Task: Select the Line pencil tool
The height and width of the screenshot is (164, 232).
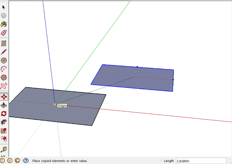Action: [x=4, y=52]
